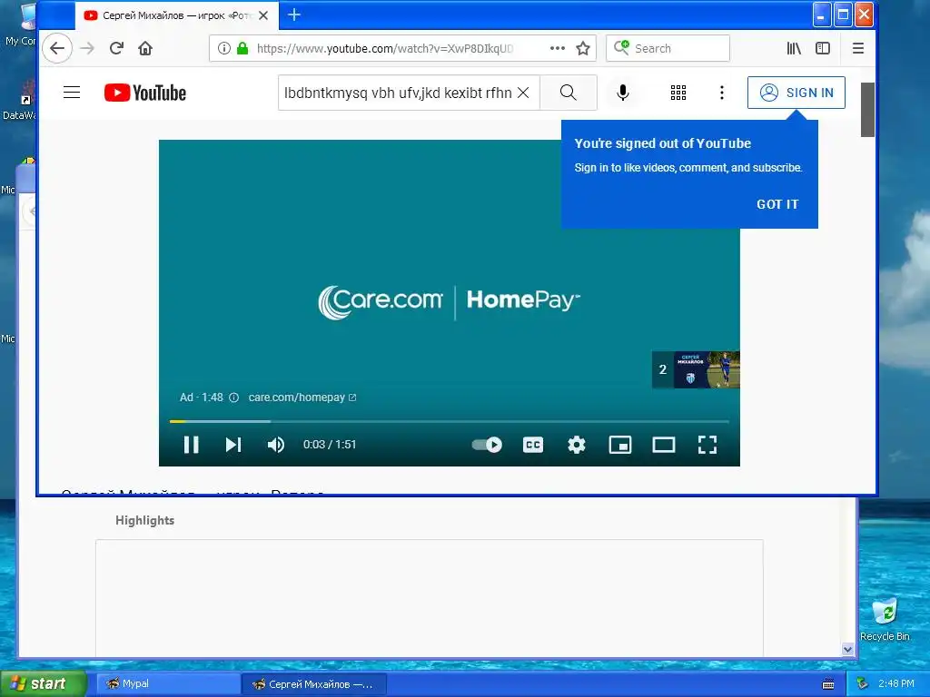The width and height of the screenshot is (930, 697).
Task: Toggle the browser sidebar icon
Action: coord(823,49)
